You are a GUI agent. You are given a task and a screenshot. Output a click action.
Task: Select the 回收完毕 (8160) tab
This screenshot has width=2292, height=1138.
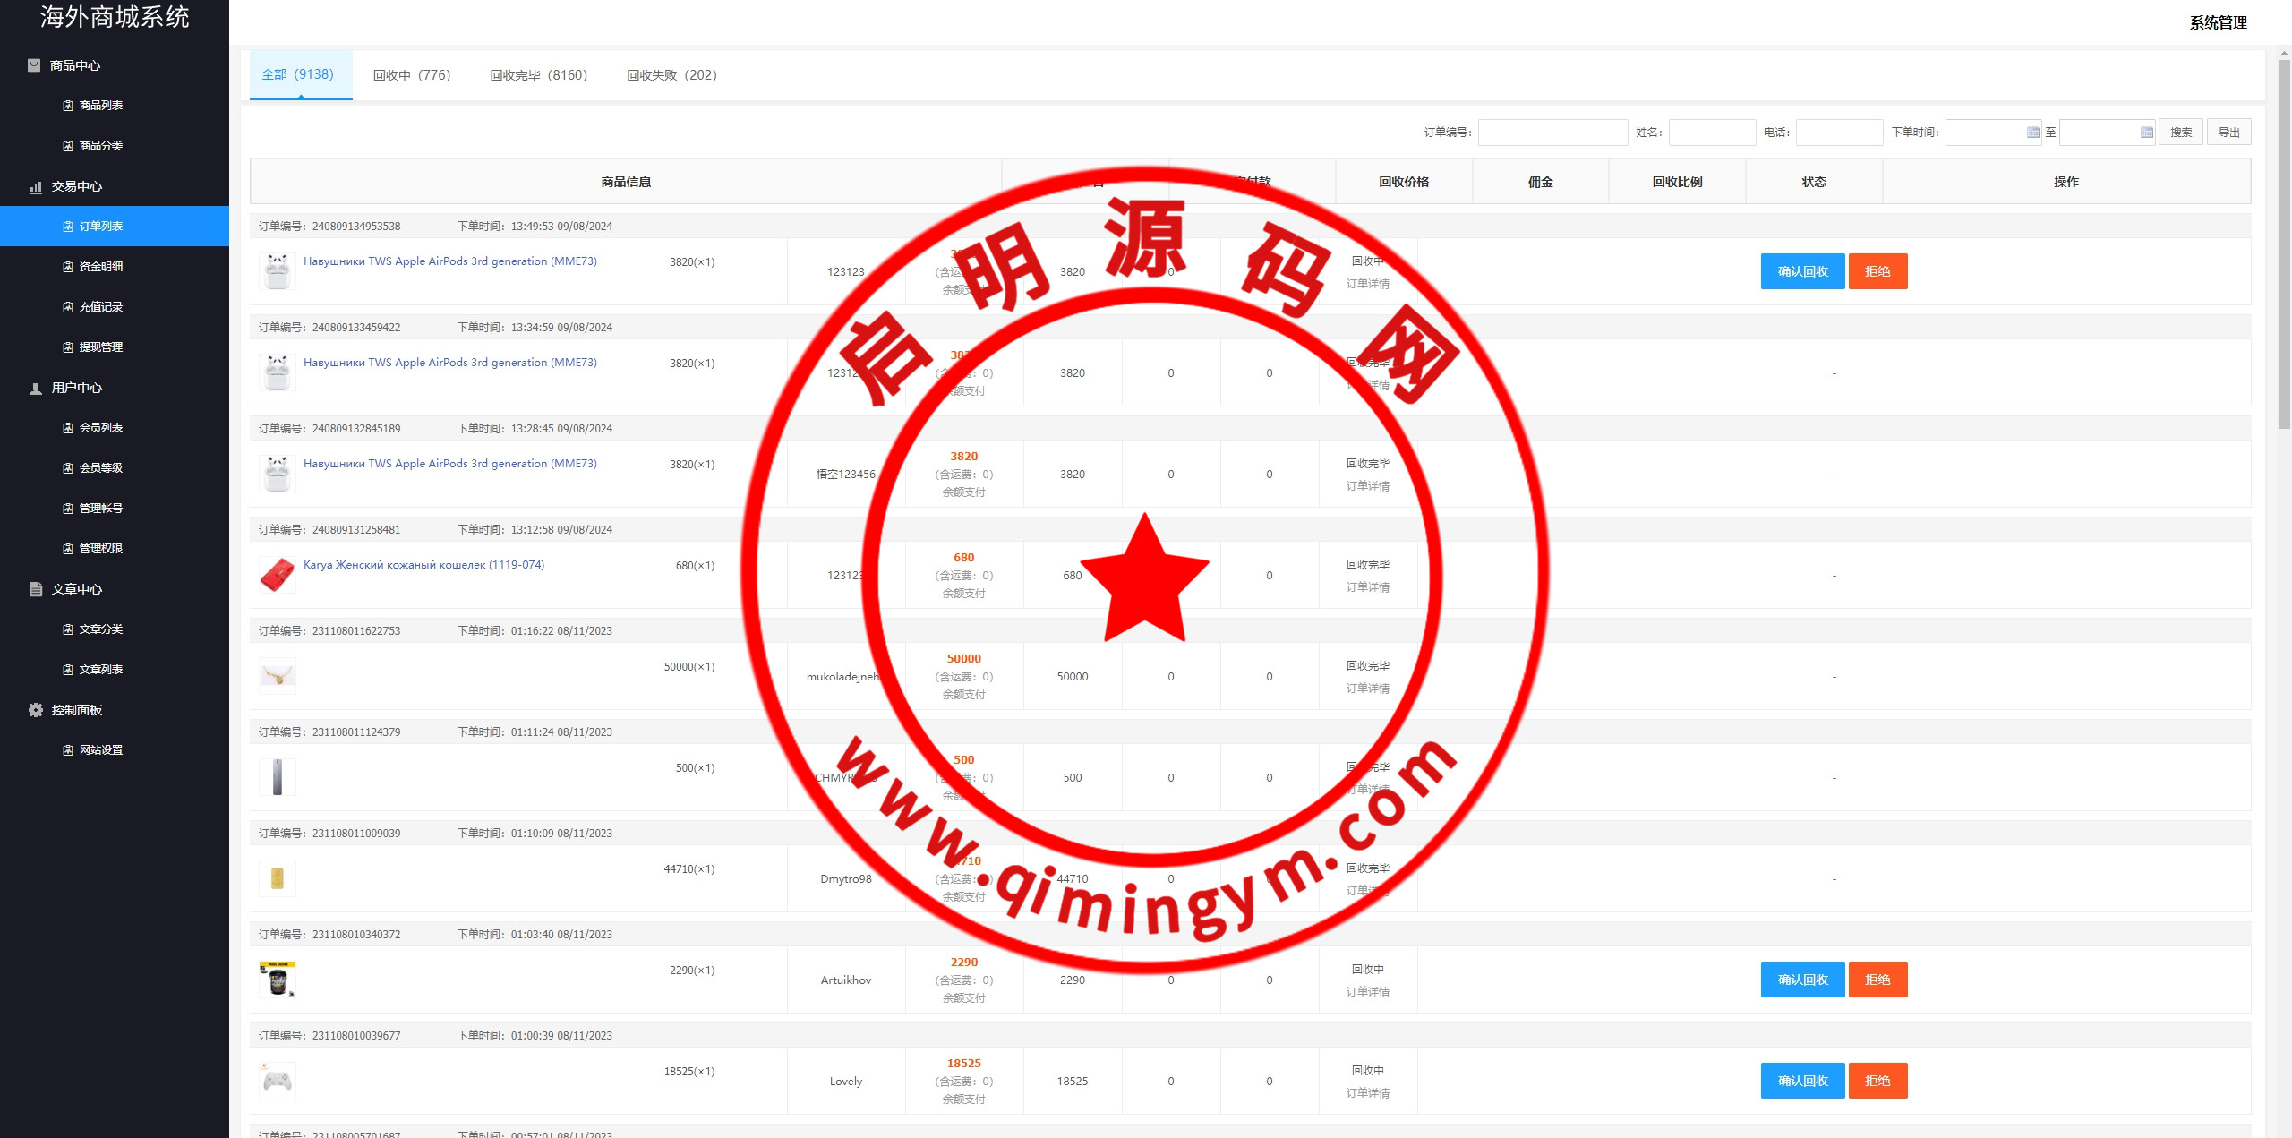(x=538, y=75)
